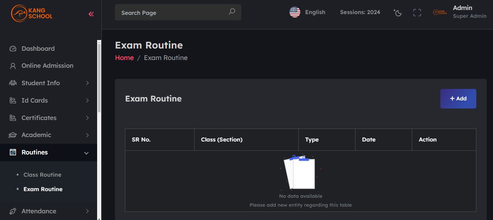This screenshot has width=493, height=220.
Task: Select Exam Routine submenu item
Action: point(43,189)
